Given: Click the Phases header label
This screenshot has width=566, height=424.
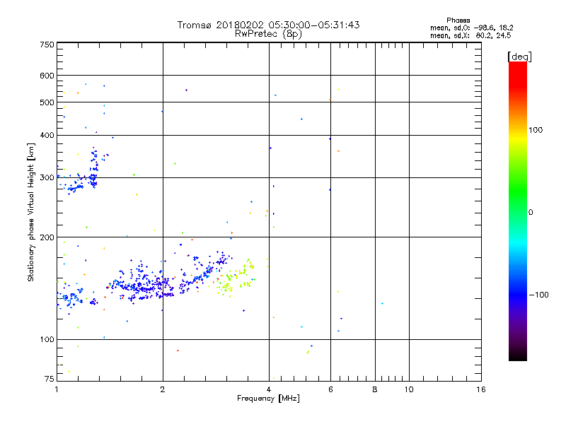Looking at the screenshot, I should 458,20.
